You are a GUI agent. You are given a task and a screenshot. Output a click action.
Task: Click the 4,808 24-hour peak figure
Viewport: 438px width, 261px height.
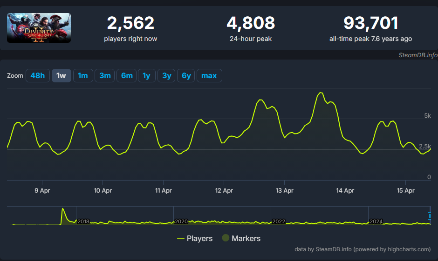coord(251,23)
